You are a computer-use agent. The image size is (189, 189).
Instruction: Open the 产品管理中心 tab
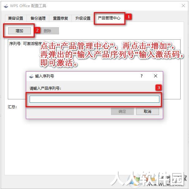tap(109, 18)
